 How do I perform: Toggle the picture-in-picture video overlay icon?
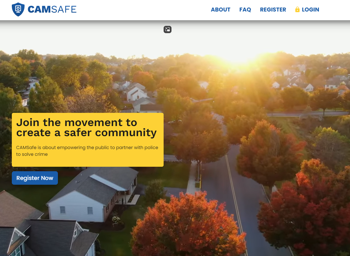coord(168,29)
